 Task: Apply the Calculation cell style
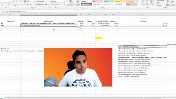(x=131, y=1)
